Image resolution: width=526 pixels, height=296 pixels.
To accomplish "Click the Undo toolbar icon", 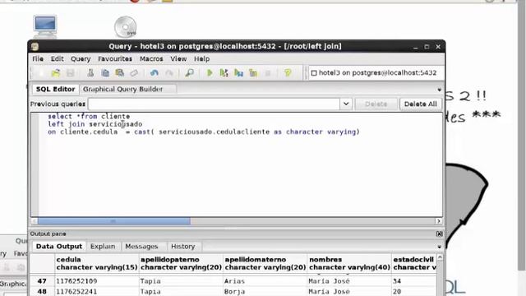I will (154, 73).
